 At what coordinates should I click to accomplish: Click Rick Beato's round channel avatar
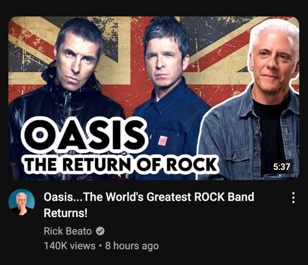22,202
